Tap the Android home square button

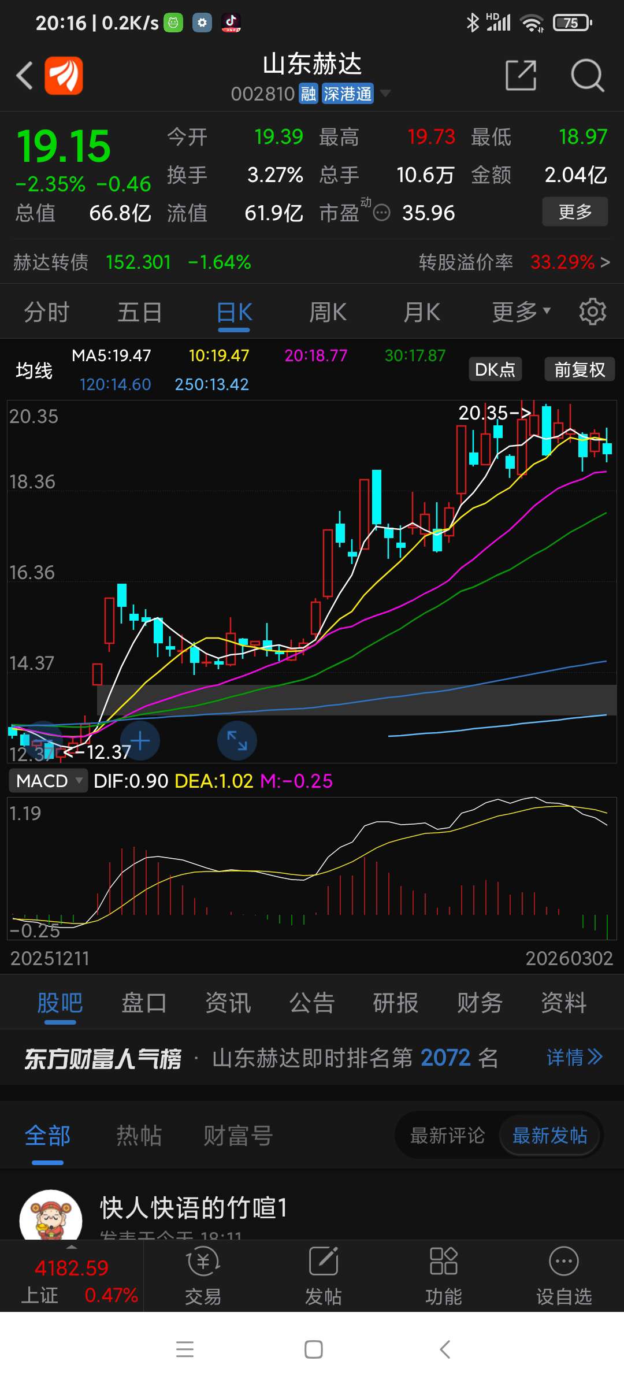(x=313, y=1349)
